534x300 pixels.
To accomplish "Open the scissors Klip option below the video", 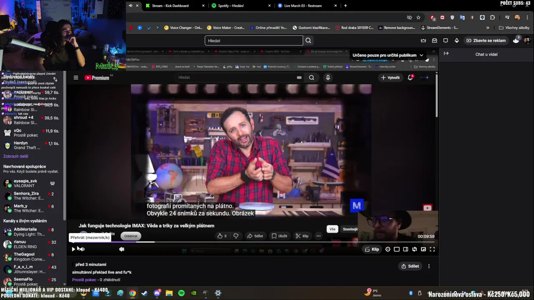I will tap(302, 236).
